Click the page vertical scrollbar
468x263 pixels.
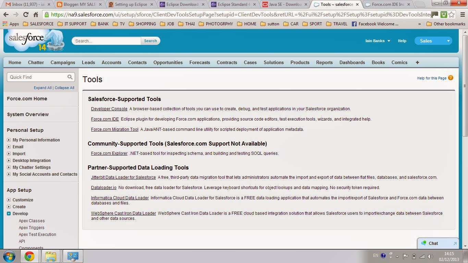coord(465,86)
